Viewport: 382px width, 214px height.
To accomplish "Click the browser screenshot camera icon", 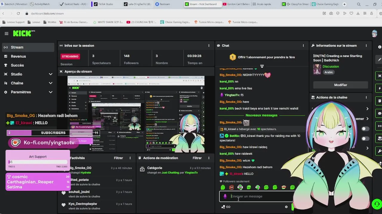I will [331, 13].
